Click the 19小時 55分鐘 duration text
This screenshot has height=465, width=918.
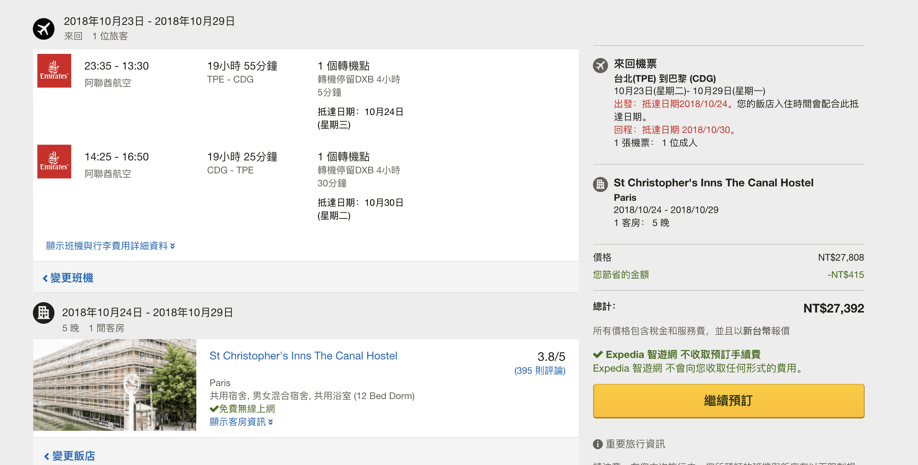[x=242, y=66]
